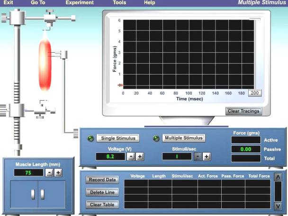Click the Stimuli/sec table column header
The image size is (288, 216).
(x=182, y=176)
